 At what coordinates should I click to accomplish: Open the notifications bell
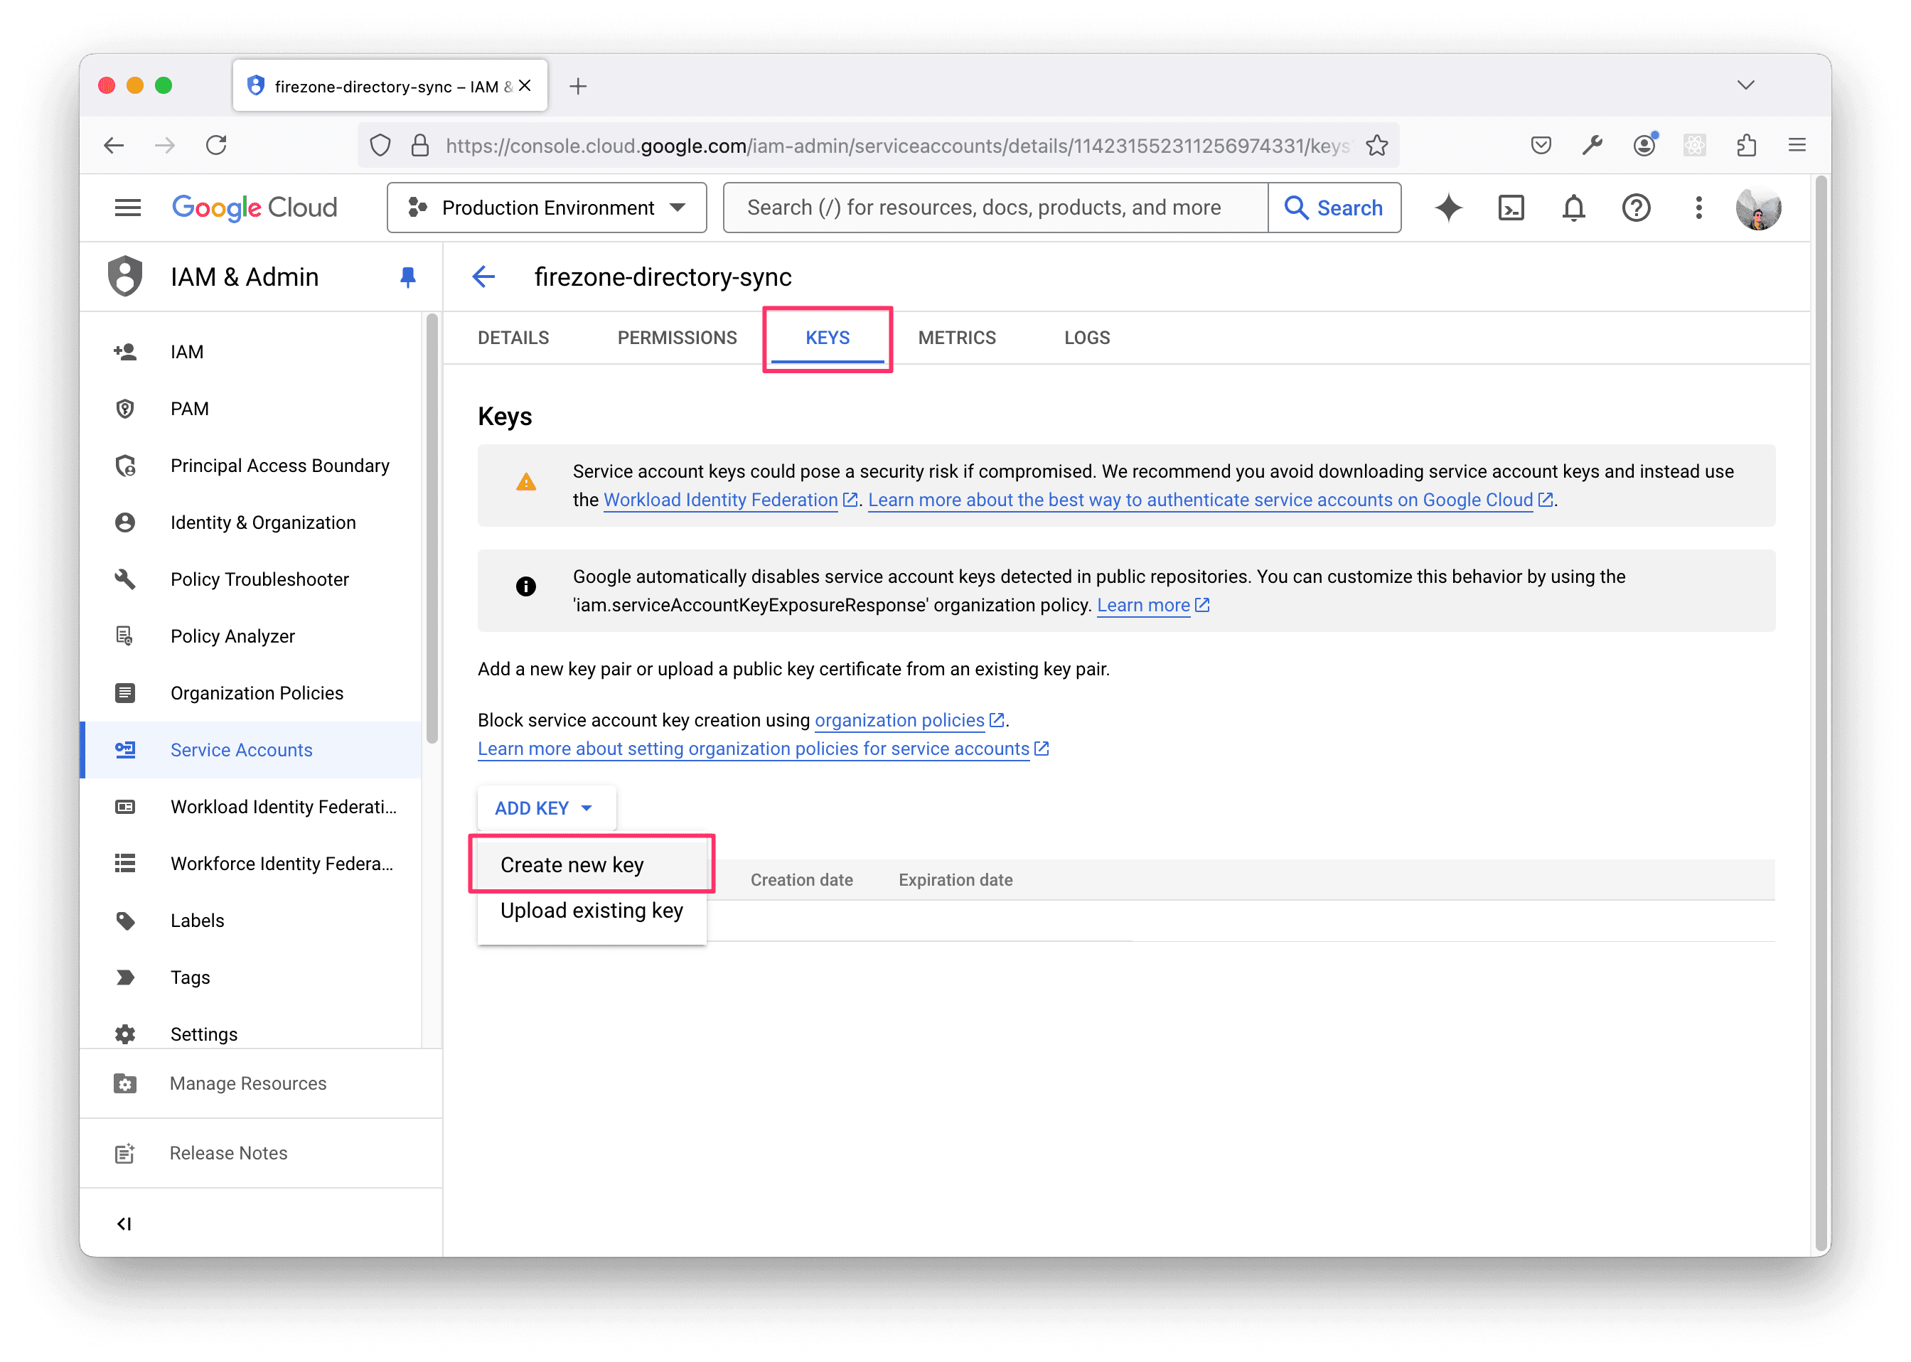point(1573,207)
